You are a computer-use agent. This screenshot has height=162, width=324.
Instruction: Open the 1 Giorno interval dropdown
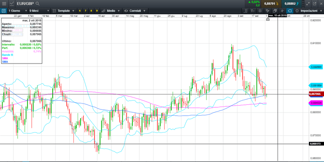pyautogui.click(x=18, y=11)
